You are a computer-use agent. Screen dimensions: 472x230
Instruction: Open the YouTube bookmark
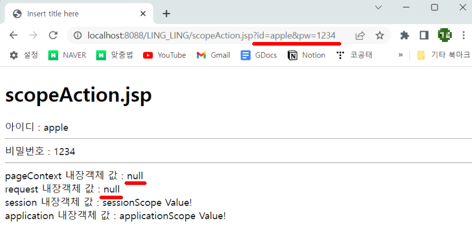point(165,55)
